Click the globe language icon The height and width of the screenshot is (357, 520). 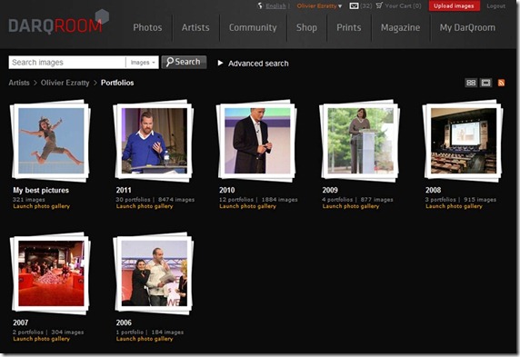click(260, 5)
